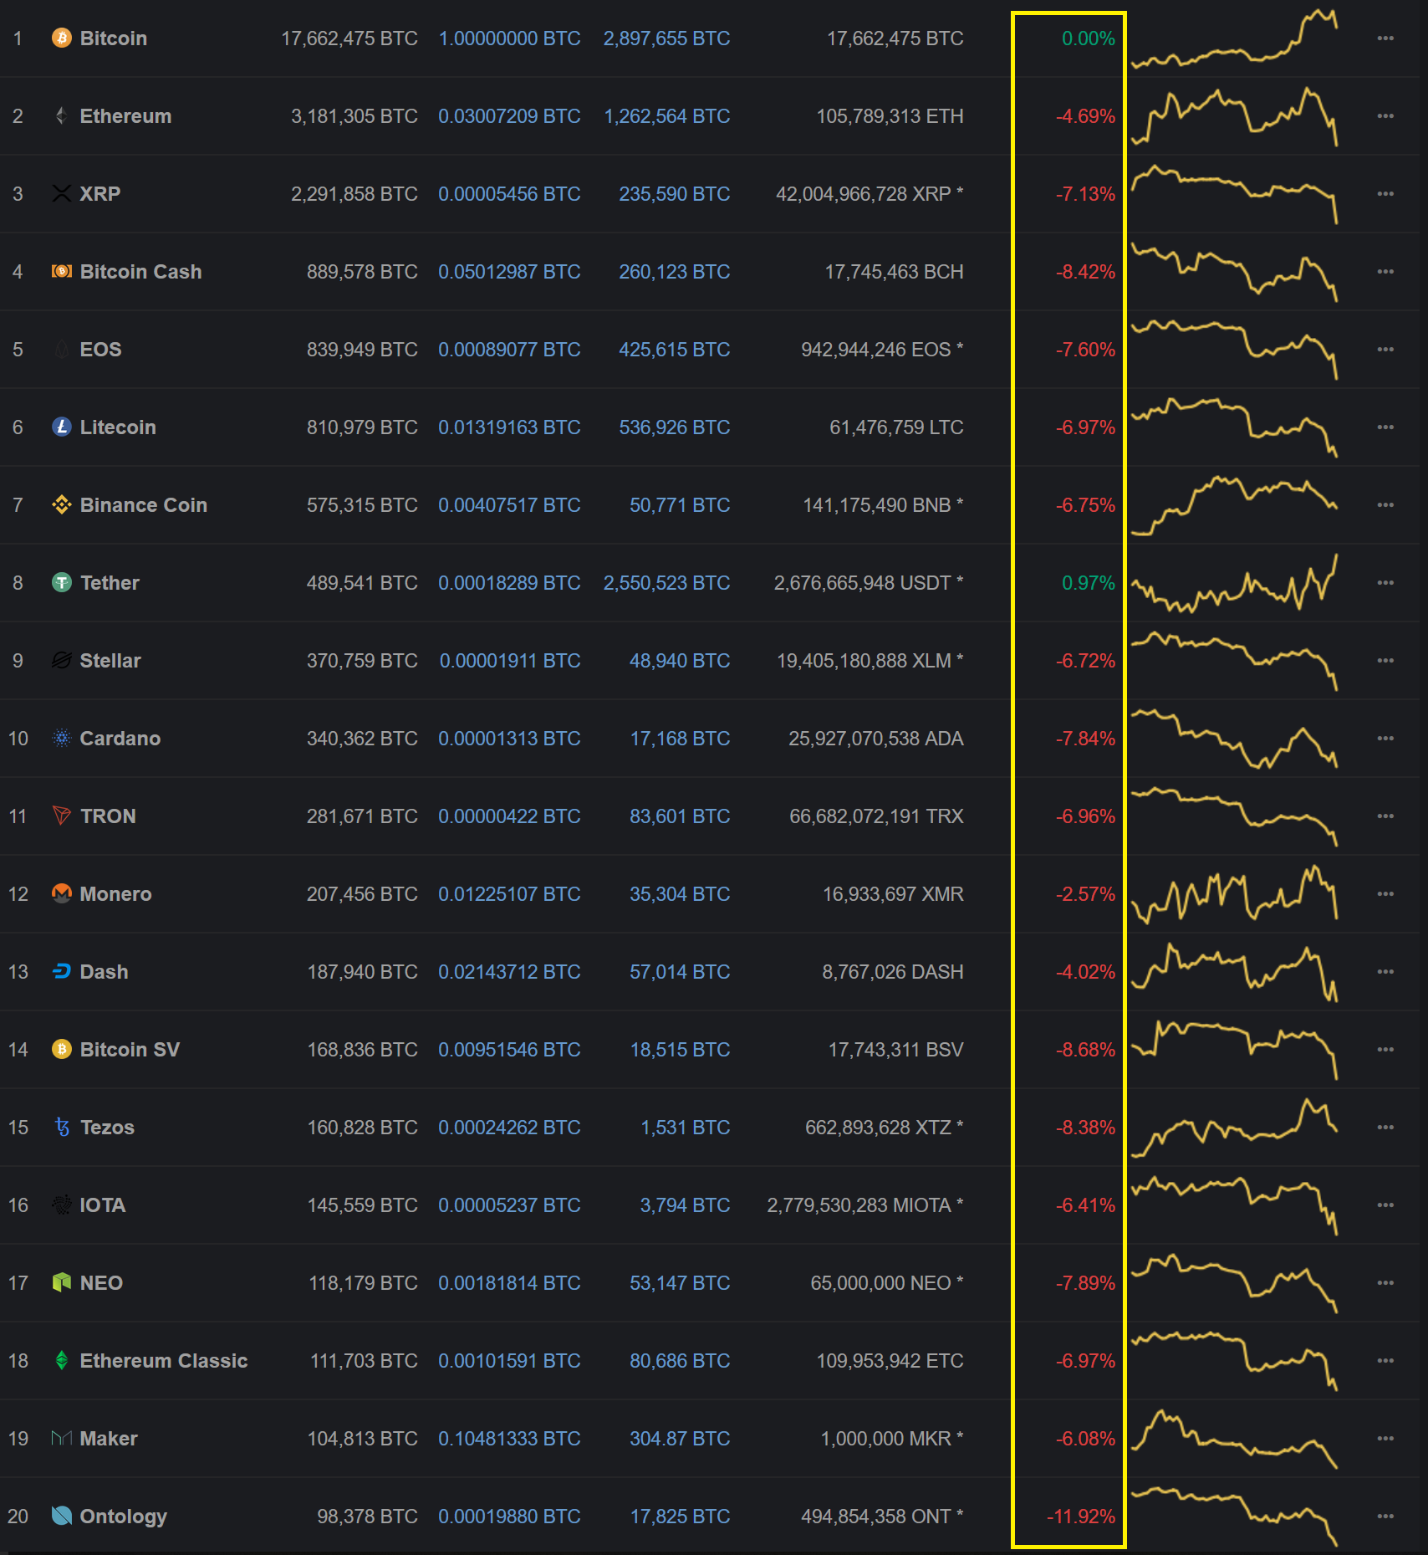Click Tether change value 0.97%
The width and height of the screenshot is (1428, 1555).
1089,583
